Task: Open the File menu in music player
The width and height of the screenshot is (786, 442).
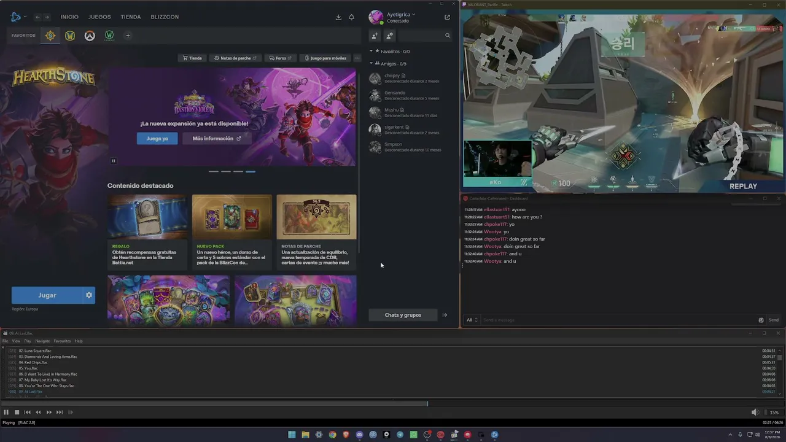Action: 6,341
